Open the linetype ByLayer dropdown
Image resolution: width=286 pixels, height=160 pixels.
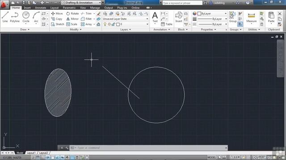[212, 24]
